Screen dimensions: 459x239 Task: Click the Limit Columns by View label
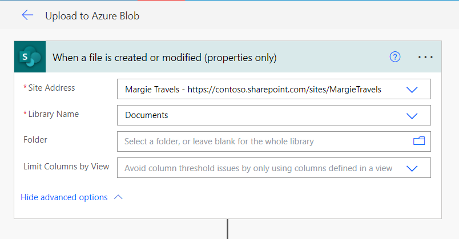point(66,167)
